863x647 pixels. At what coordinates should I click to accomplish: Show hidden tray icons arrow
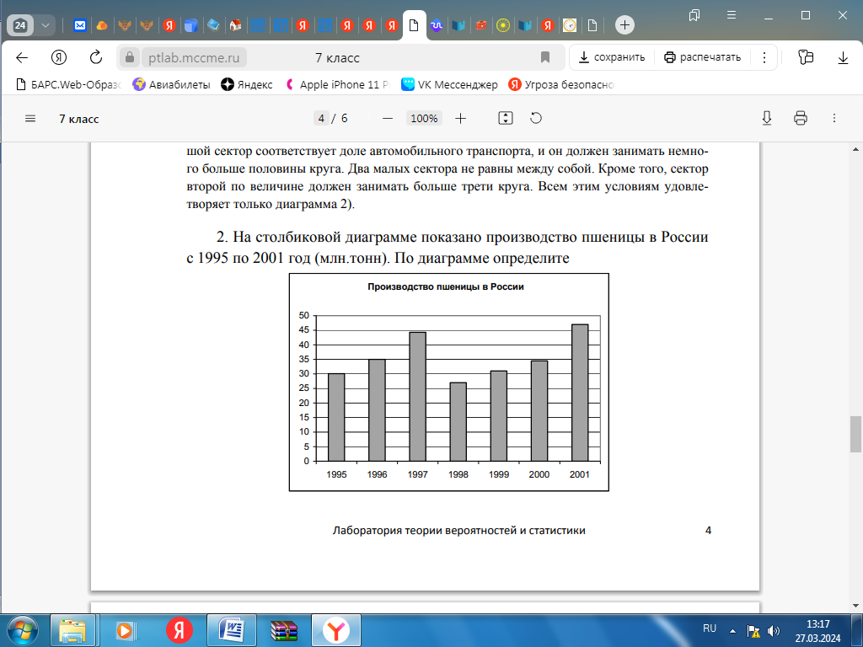pyautogui.click(x=732, y=630)
